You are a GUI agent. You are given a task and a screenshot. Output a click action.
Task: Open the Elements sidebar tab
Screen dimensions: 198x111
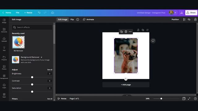[x=4, y=30]
